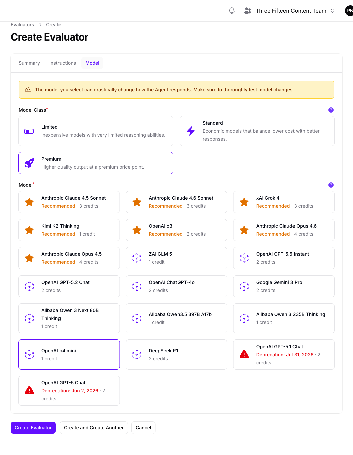Choose the Limited model class

(96, 131)
